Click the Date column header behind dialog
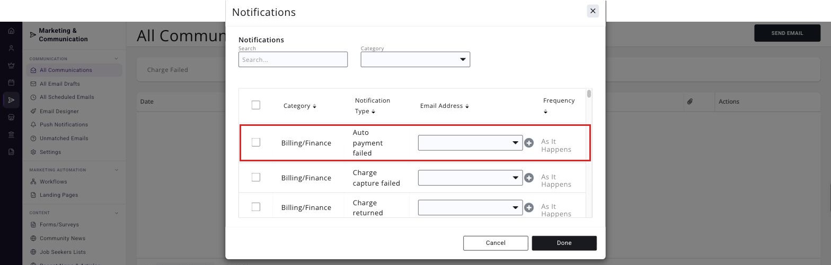 click(147, 102)
